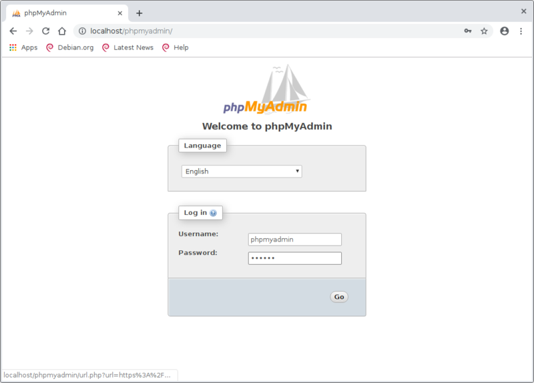Click the browser back arrow
The image size is (534, 383).
(13, 31)
